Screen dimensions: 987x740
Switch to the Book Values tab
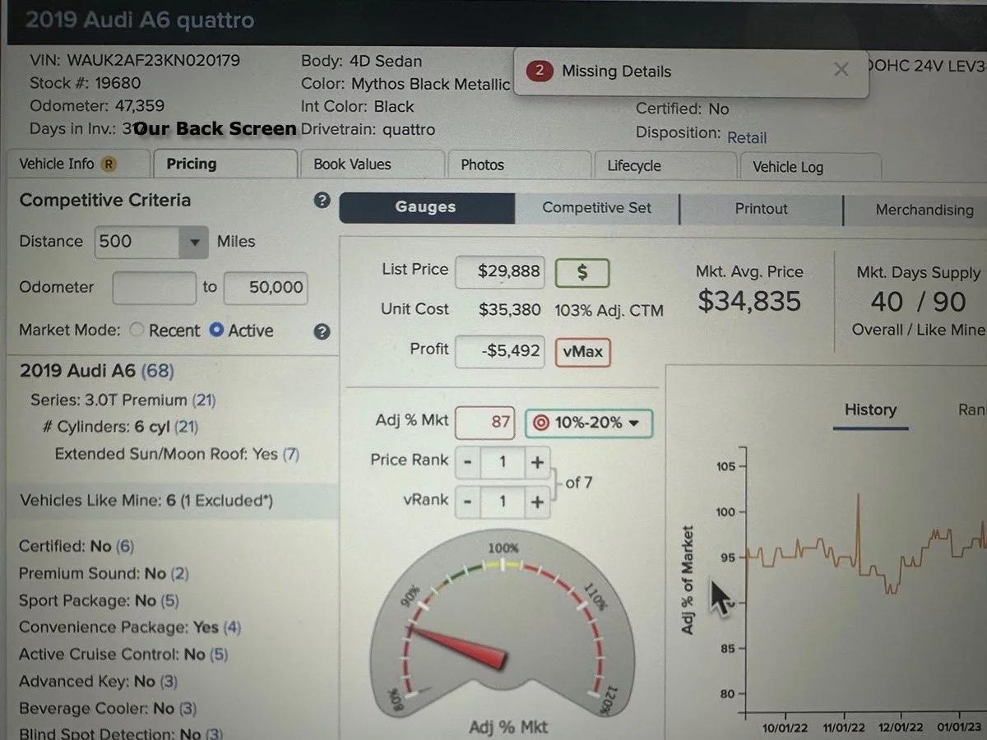coord(352,164)
